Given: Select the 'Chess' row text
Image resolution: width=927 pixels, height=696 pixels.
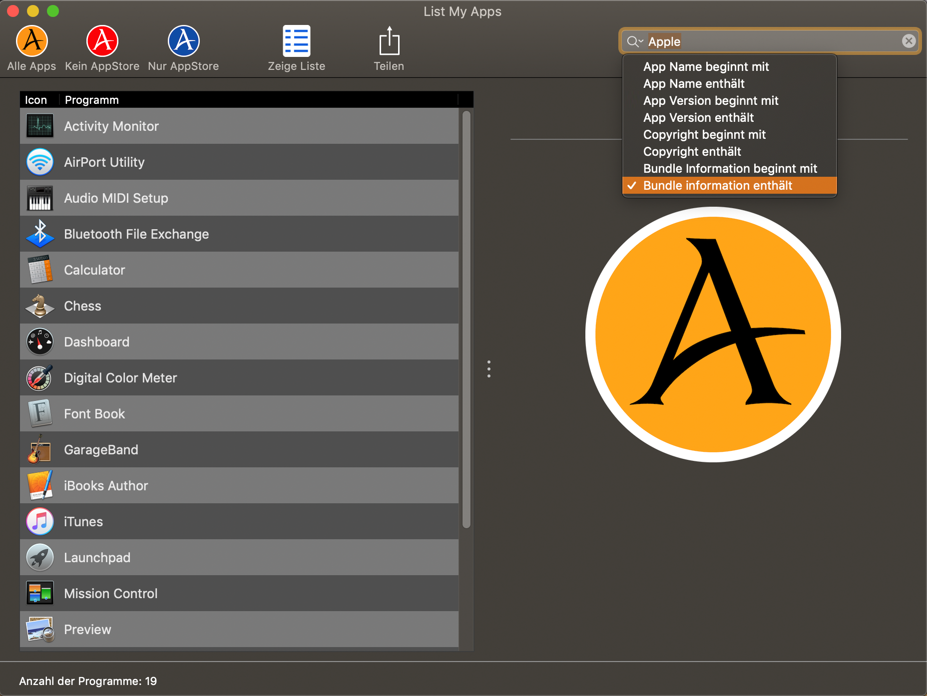Looking at the screenshot, I should [x=82, y=306].
